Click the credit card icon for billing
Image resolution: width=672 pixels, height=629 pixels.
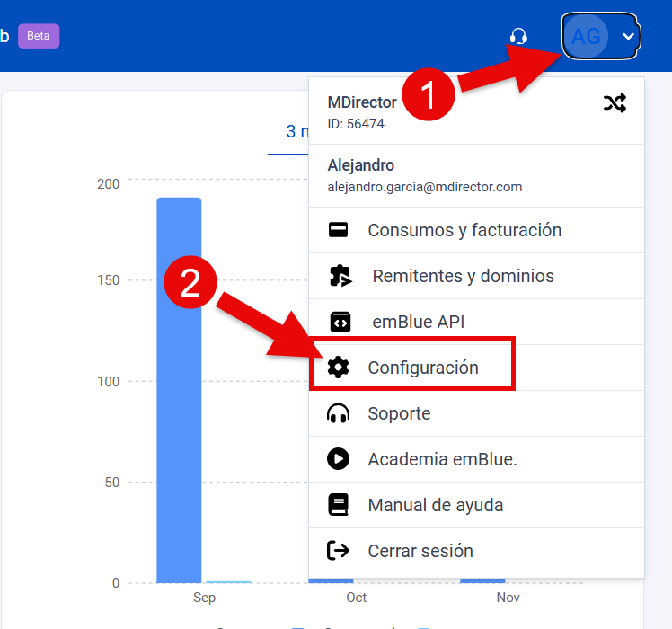pos(339,230)
